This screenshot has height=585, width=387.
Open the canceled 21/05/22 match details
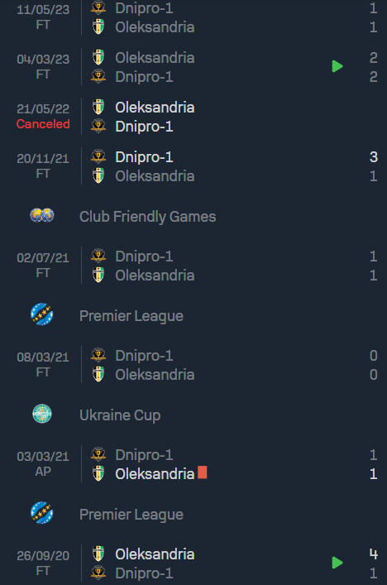click(193, 117)
